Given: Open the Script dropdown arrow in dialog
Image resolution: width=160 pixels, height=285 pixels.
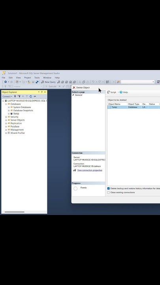Looking at the screenshot, I should tap(118, 92).
